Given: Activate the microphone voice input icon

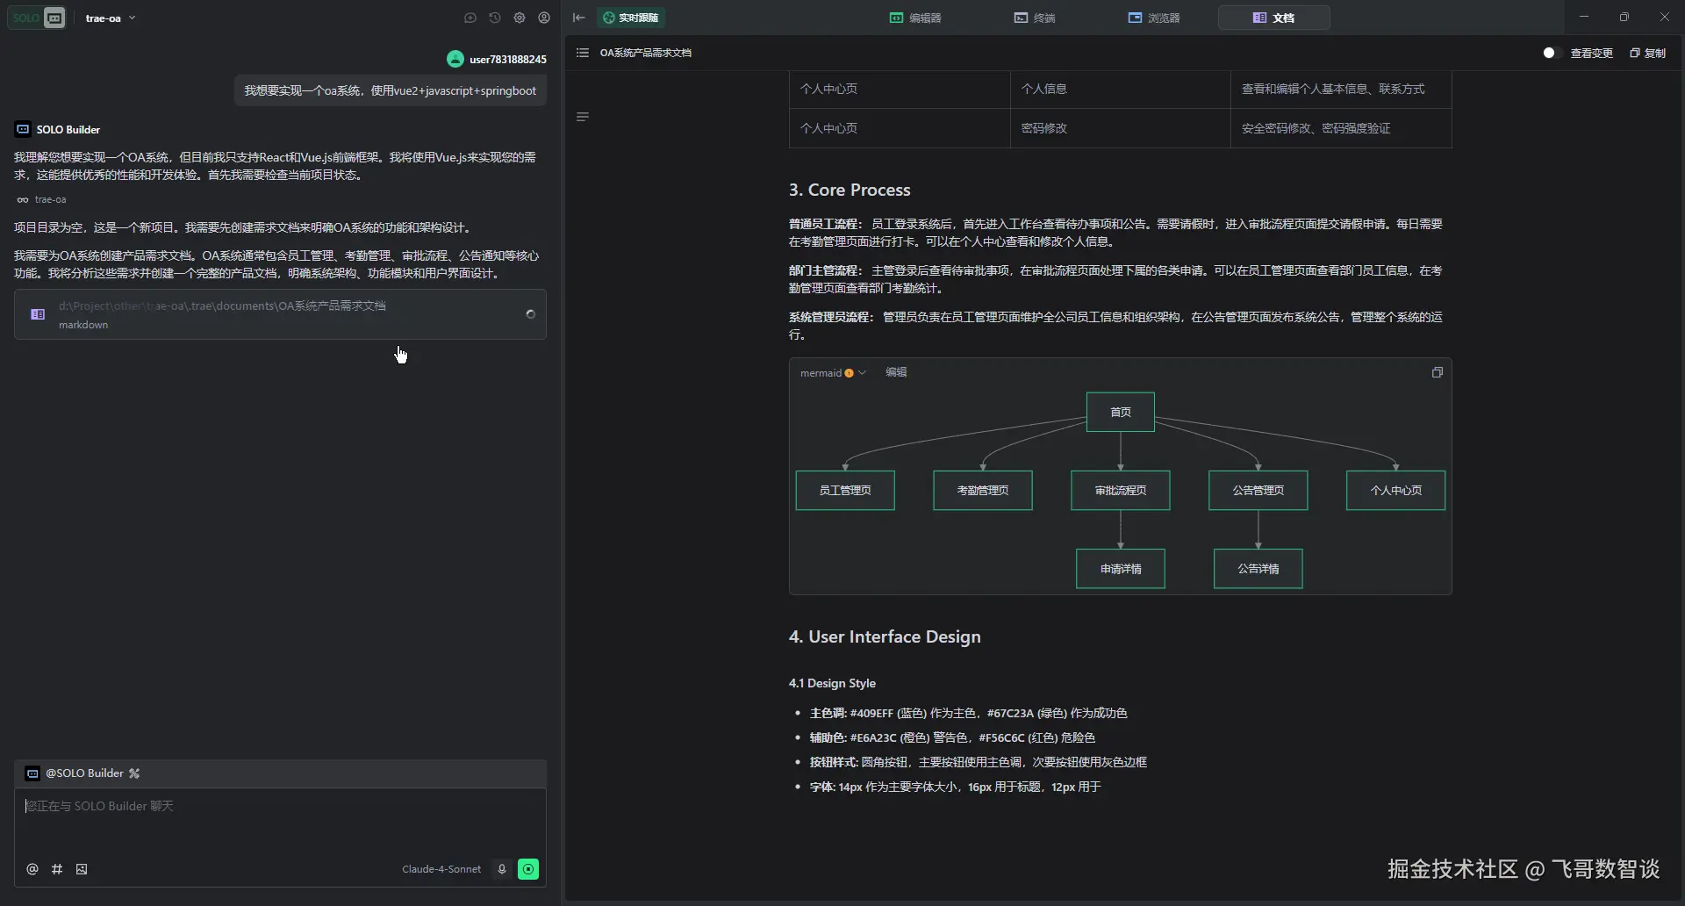Looking at the screenshot, I should pyautogui.click(x=502, y=869).
